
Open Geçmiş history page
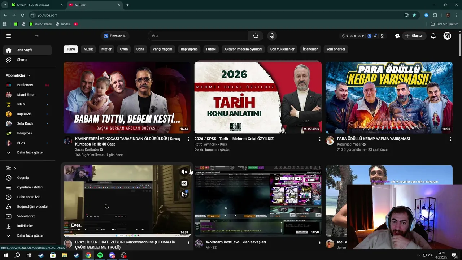[x=27, y=178]
